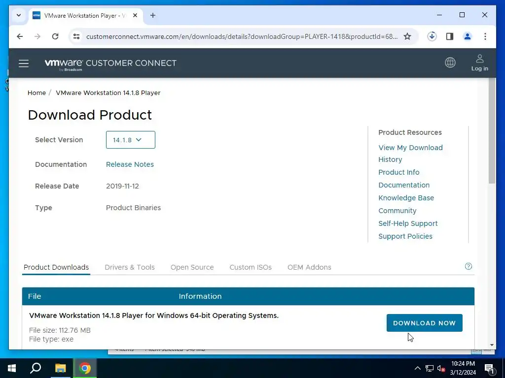Click the release date 2019-11-12

[122, 186]
